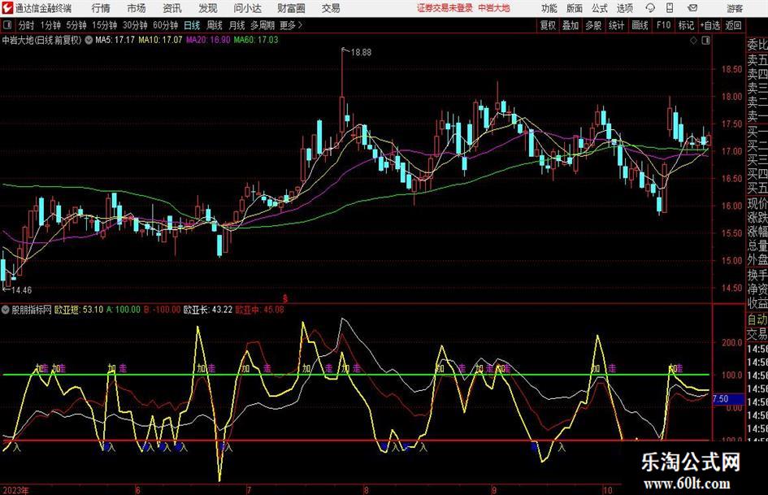
Task: Click the 自动 label in right panel
Action: [x=757, y=319]
